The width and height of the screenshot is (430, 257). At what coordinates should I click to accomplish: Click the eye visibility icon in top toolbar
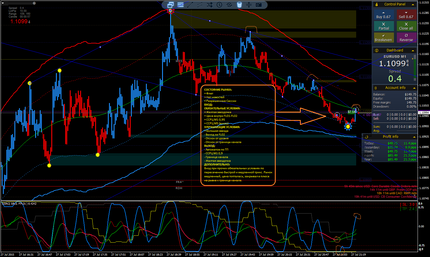pyautogui.click(x=229, y=5)
